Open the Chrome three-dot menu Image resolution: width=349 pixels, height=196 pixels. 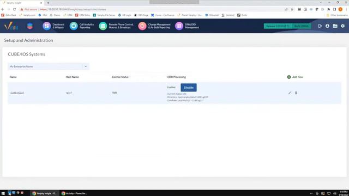[346, 9]
